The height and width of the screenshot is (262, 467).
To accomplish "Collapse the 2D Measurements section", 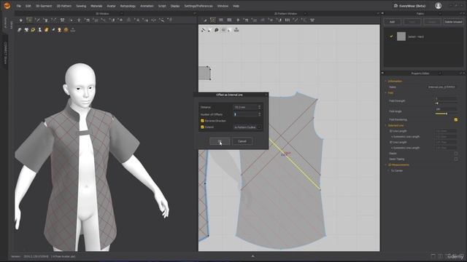I will [x=386, y=165].
